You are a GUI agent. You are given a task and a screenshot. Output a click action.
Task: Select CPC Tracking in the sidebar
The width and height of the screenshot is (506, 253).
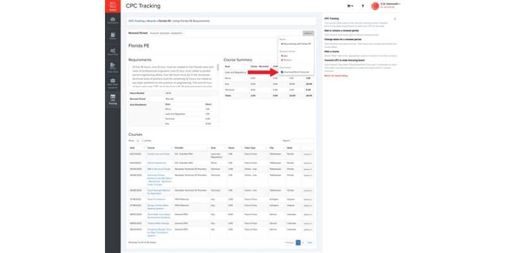pos(113,99)
